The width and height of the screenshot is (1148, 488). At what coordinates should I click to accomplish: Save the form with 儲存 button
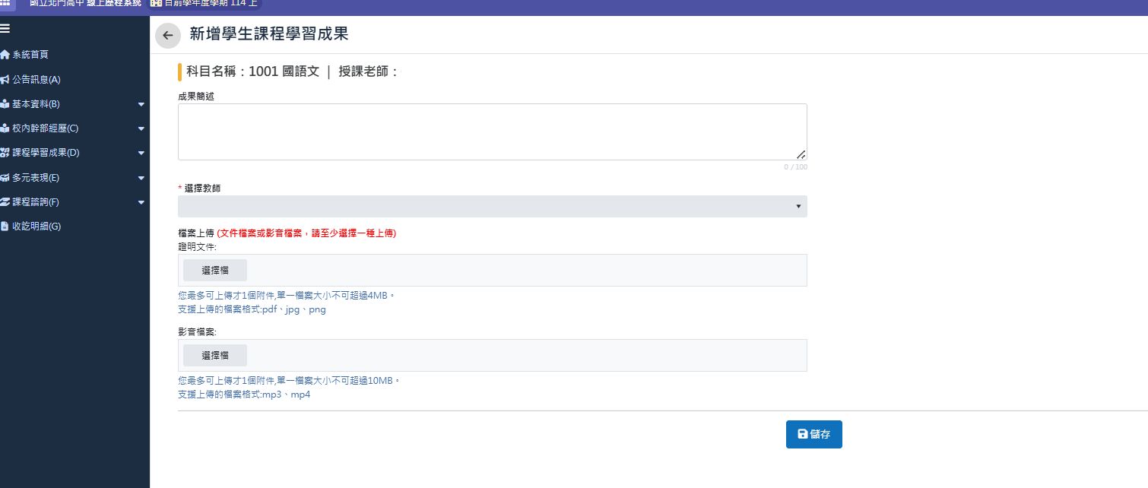[x=813, y=434]
